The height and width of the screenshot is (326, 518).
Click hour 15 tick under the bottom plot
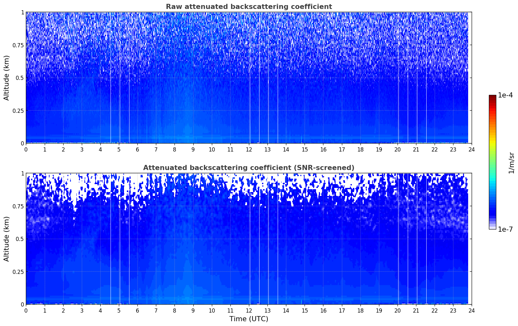tap(305, 310)
